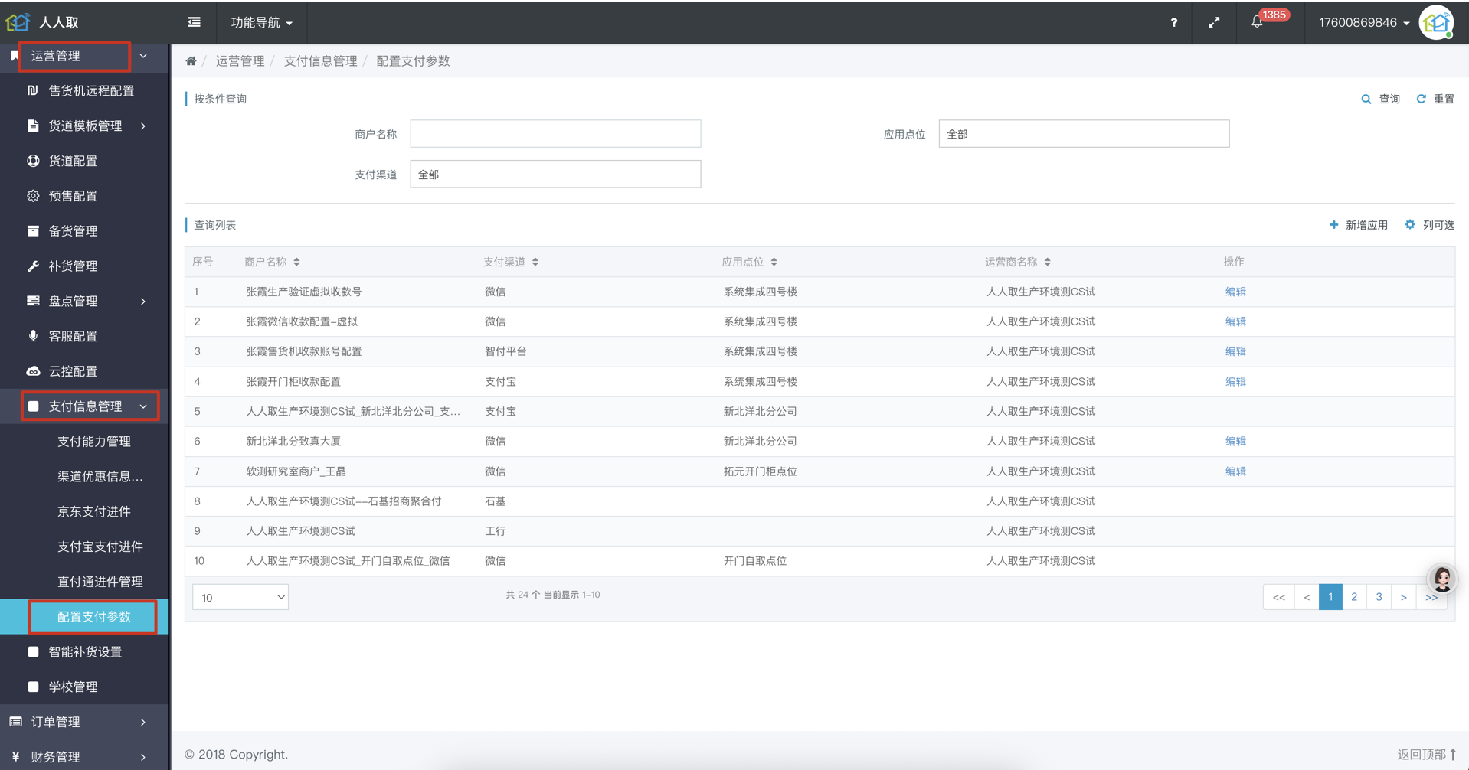Click the 重置 reset button
Viewport: 1469px width, 770px height.
[x=1435, y=99]
